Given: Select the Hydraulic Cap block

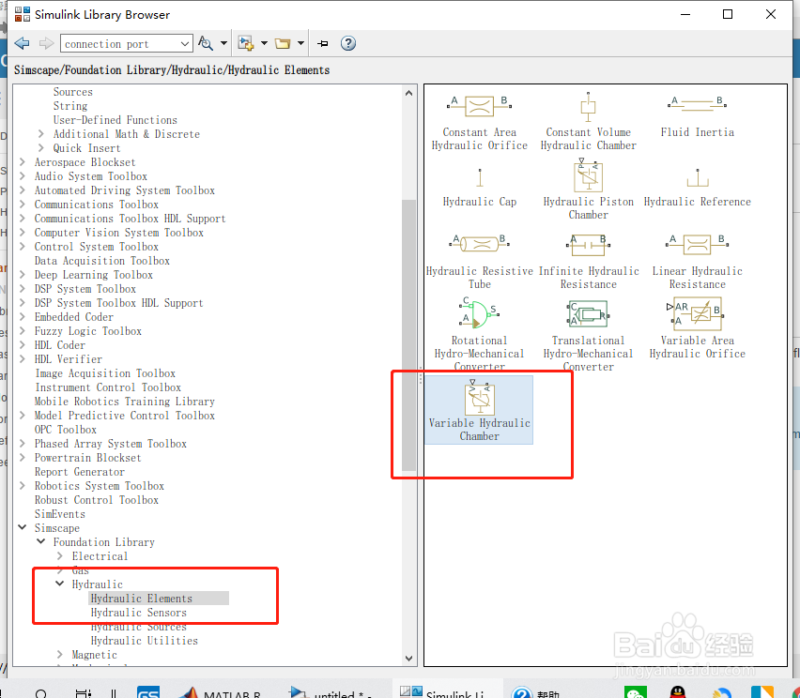Looking at the screenshot, I should pos(480,187).
